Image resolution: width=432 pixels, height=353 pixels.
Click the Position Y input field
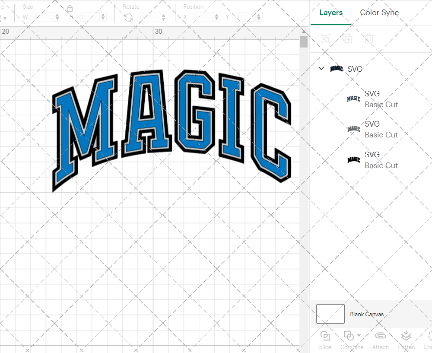(244, 17)
